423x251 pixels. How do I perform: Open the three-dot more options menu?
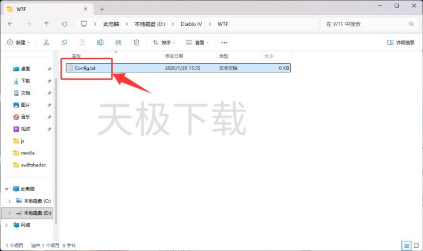(224, 43)
